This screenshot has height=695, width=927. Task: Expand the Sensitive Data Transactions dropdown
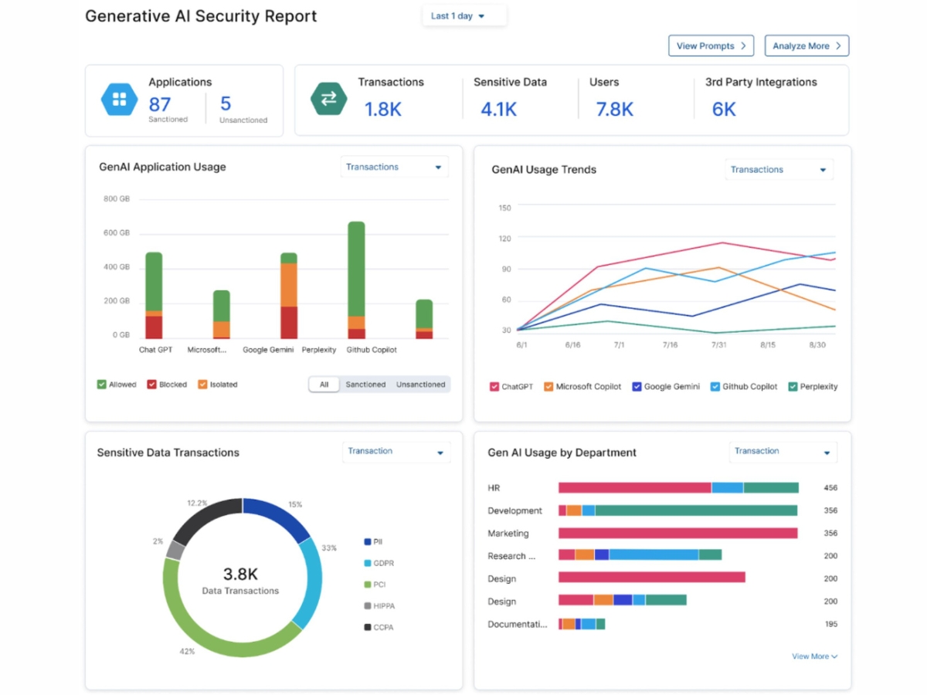tap(396, 452)
